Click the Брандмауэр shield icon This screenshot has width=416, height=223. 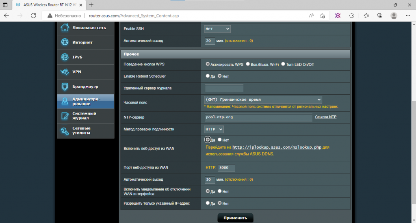[65, 87]
